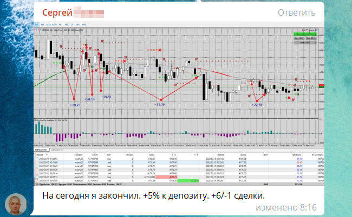Select the MN timeframe button
This screenshot has height=217, width=352.
[x=84, y=25]
